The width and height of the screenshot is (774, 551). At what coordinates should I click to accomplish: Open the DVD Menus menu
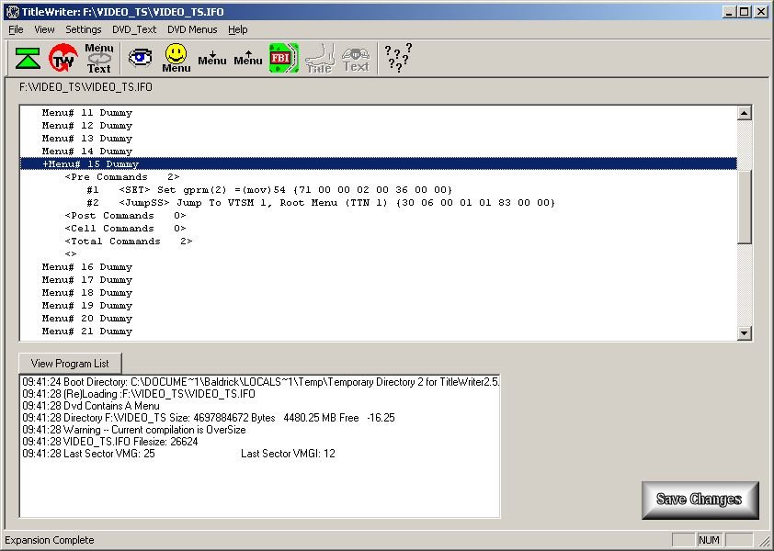coord(192,29)
